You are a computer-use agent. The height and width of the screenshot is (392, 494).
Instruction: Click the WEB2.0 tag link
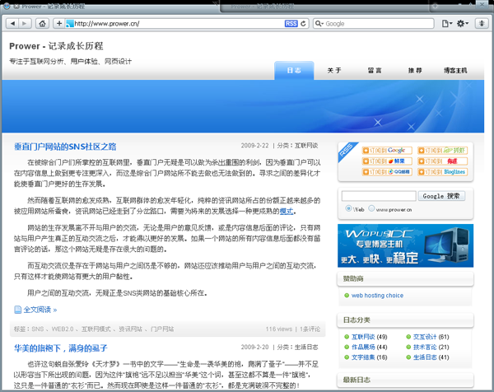click(63, 329)
